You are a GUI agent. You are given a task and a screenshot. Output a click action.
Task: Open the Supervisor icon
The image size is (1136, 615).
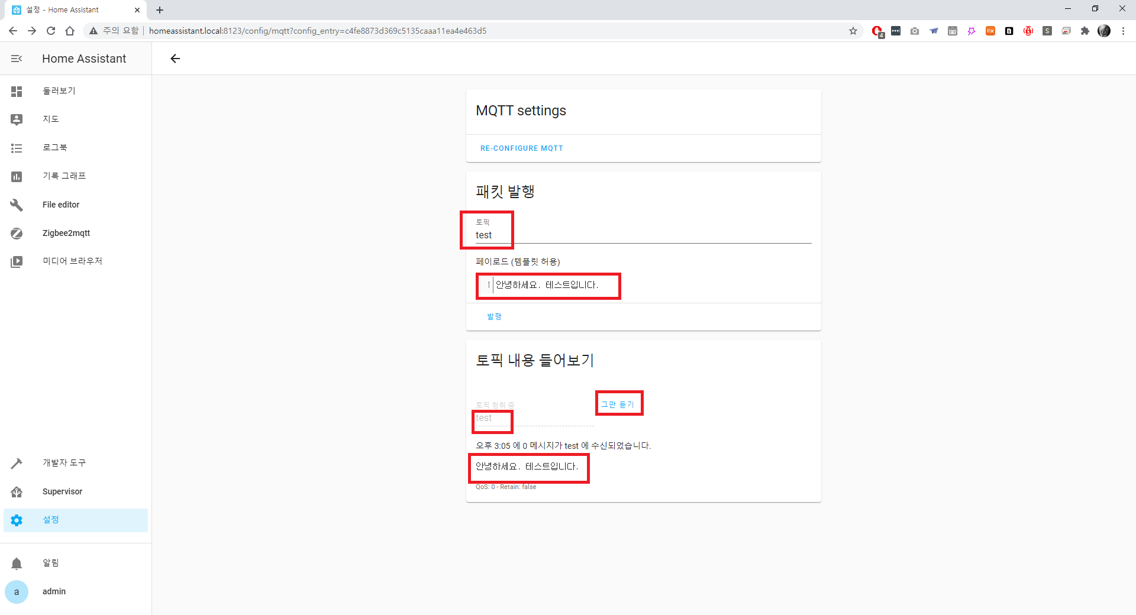pos(17,491)
